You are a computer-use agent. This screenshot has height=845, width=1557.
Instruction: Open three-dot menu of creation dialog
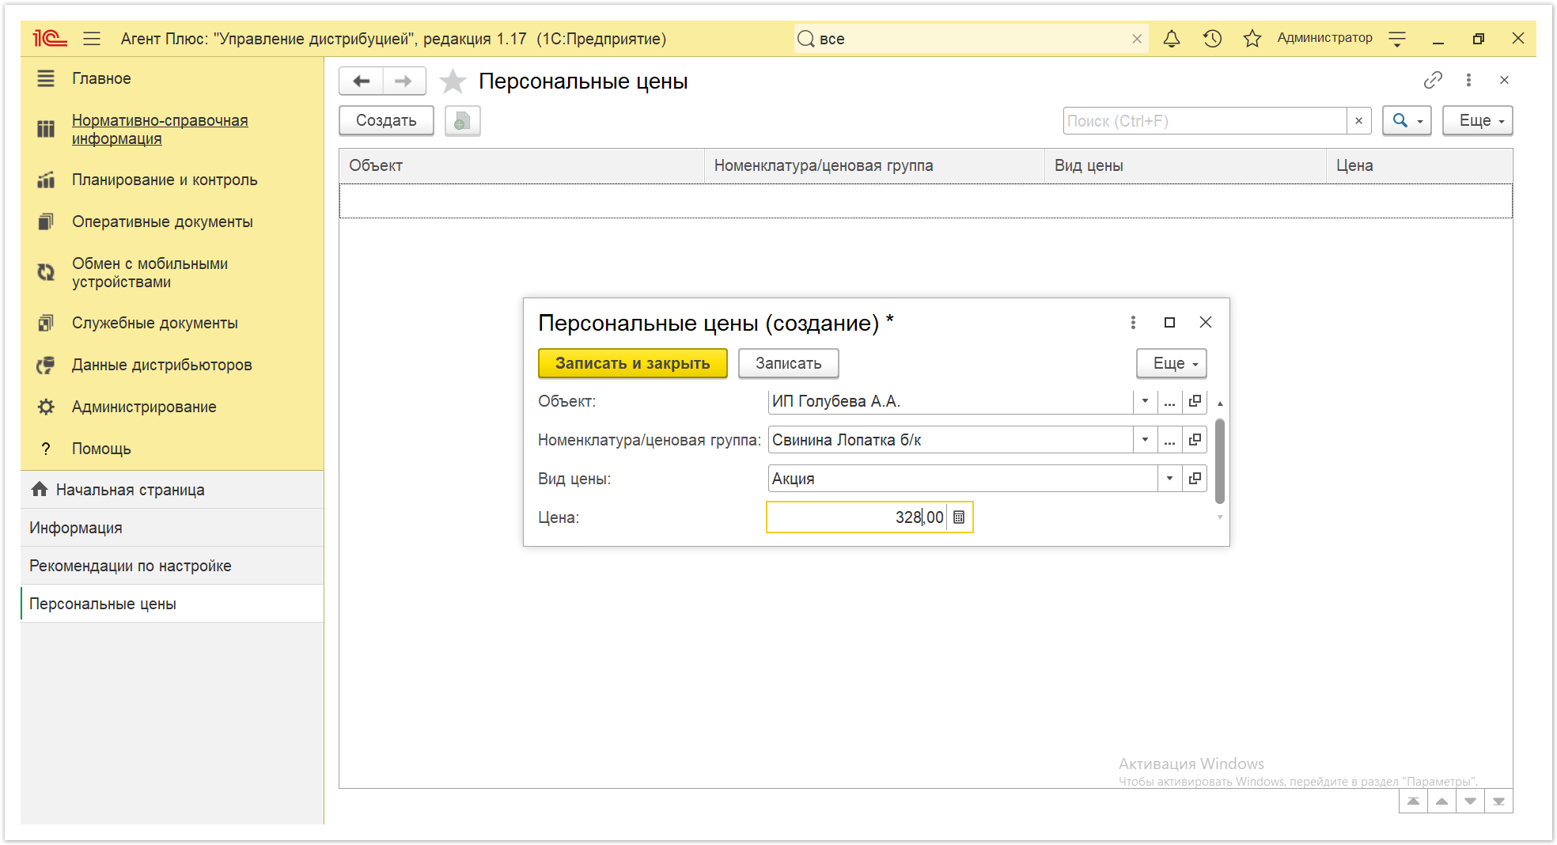click(1133, 322)
